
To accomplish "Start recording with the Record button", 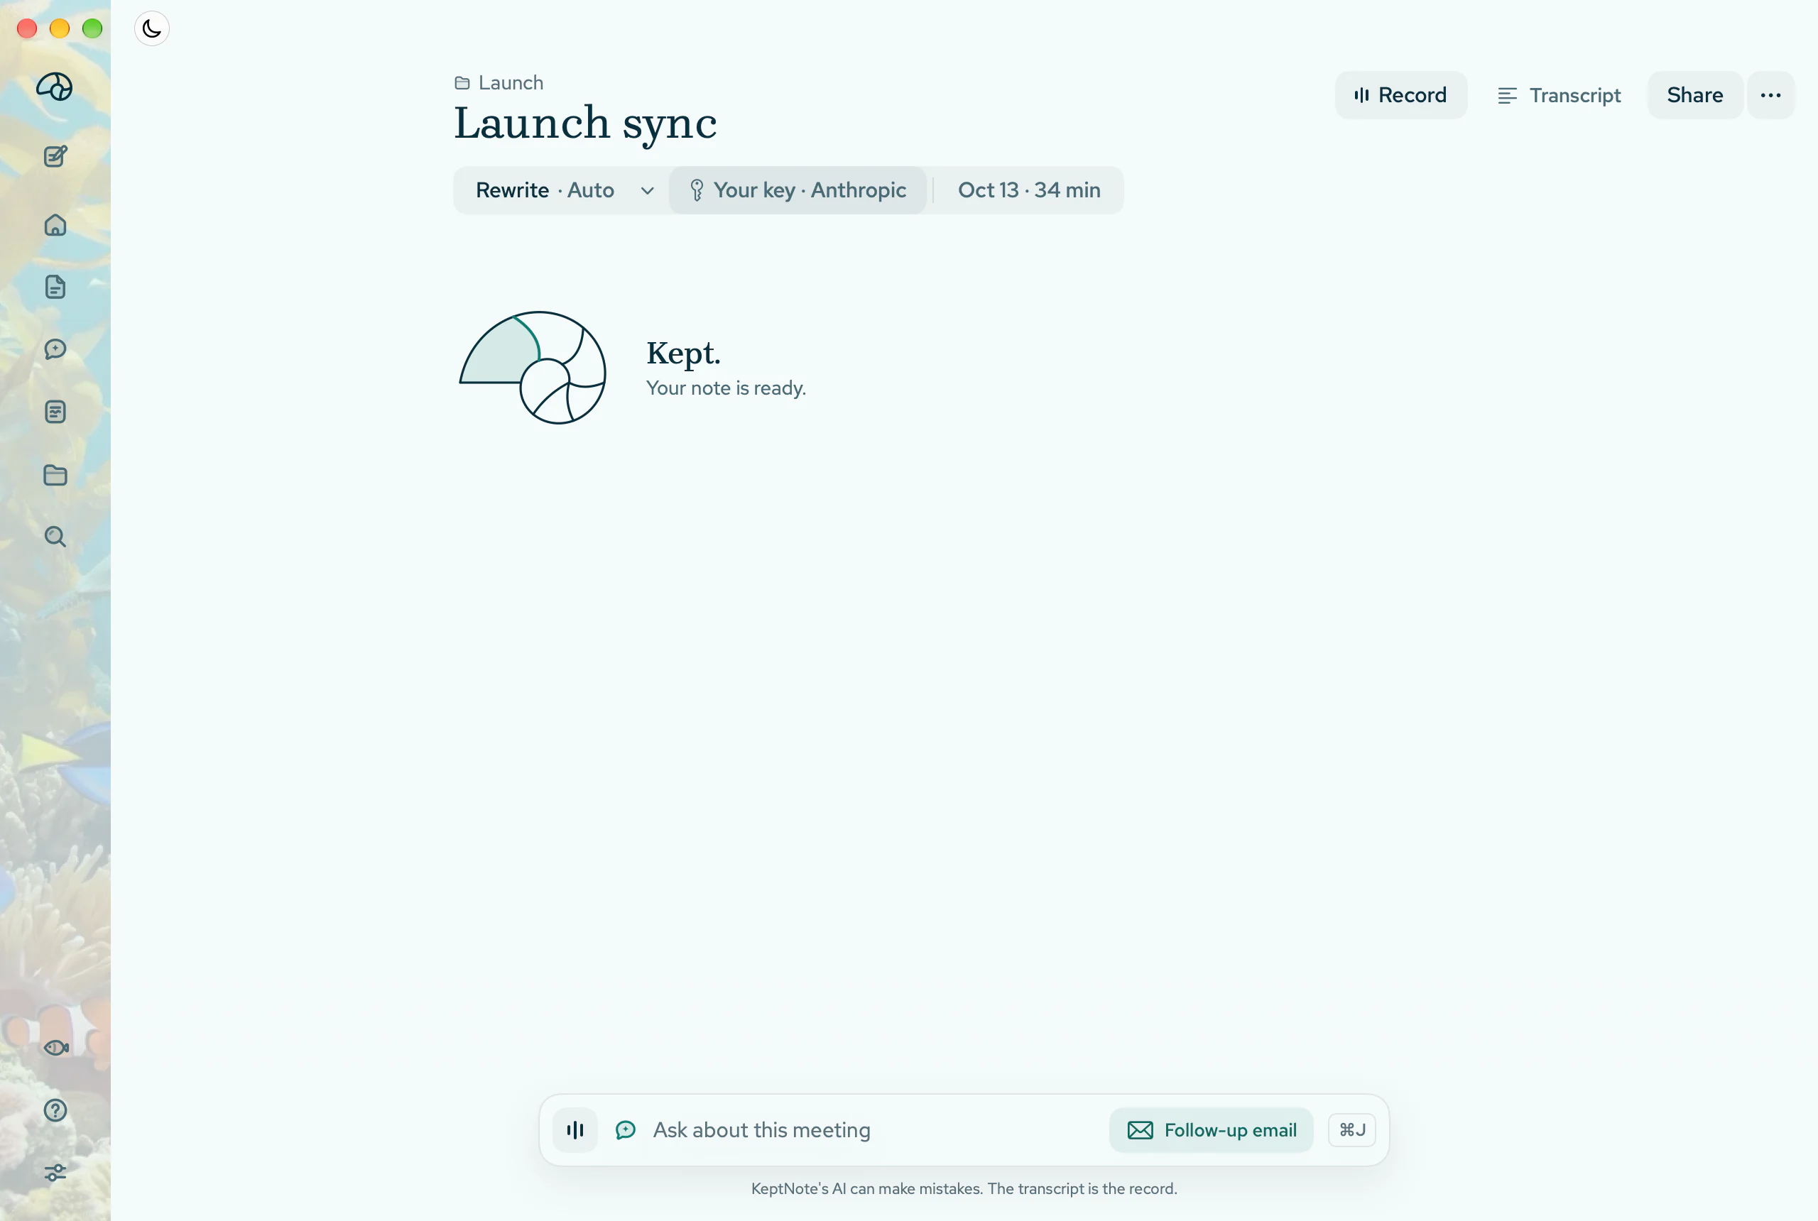I will pyautogui.click(x=1400, y=95).
